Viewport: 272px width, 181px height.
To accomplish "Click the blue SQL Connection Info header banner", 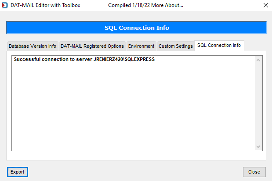I will coord(136,28).
